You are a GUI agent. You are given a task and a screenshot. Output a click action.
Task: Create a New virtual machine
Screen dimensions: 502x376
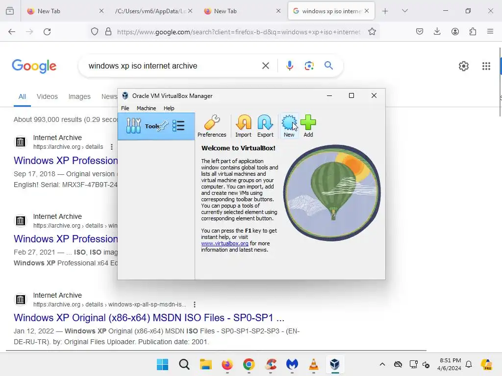(289, 126)
